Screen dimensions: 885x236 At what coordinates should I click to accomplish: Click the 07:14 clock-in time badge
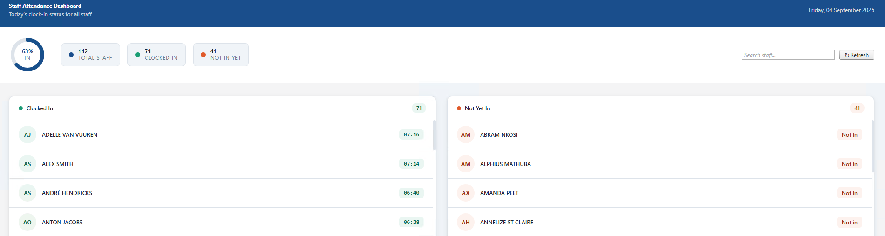coord(411,164)
